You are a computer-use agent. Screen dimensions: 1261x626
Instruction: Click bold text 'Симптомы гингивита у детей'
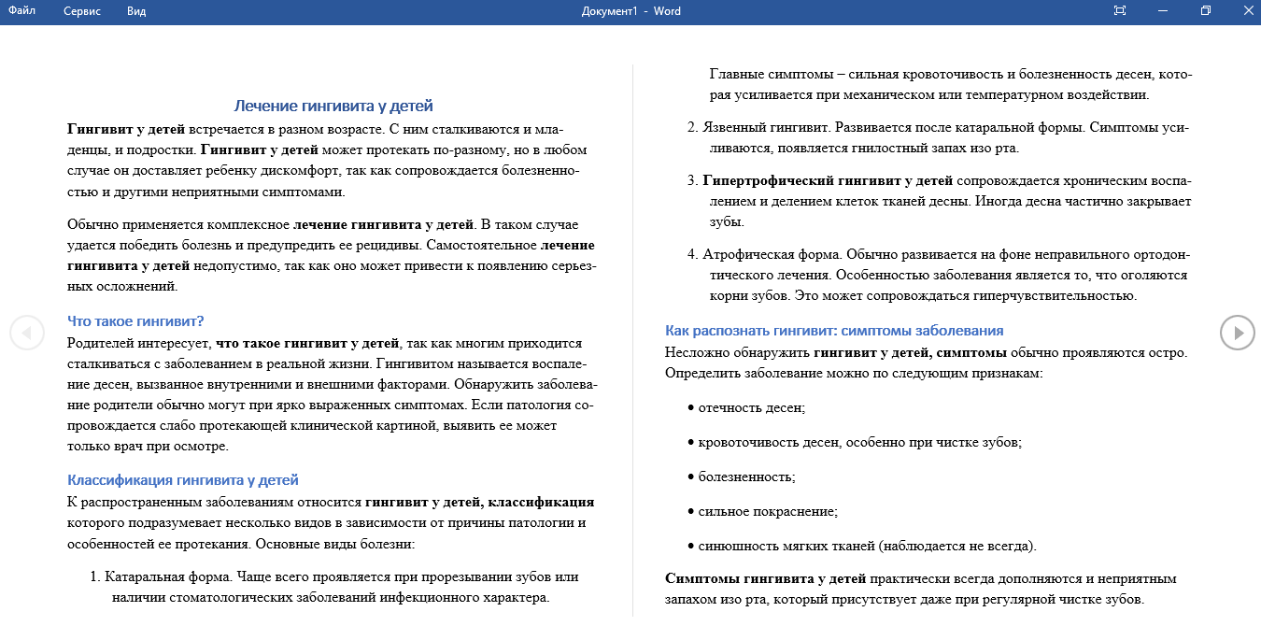click(766, 578)
